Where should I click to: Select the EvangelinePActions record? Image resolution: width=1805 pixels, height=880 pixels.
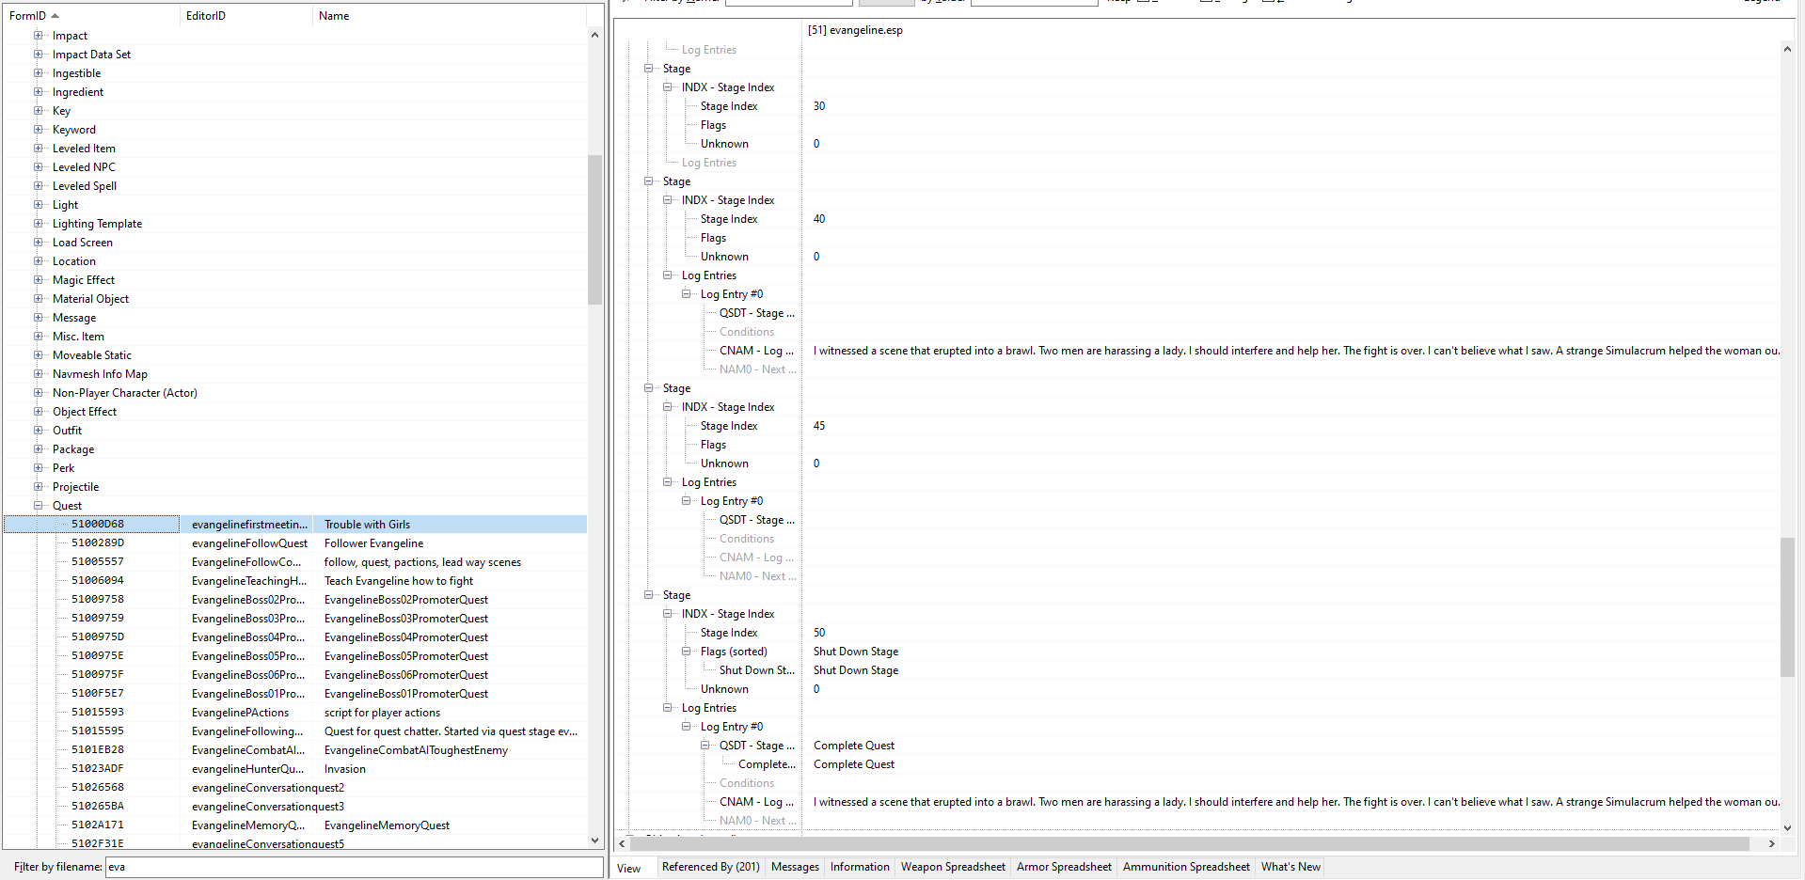point(295,713)
